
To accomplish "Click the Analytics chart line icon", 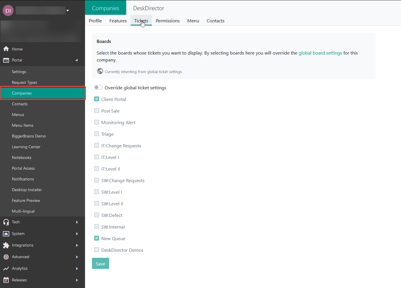I will point(6,269).
